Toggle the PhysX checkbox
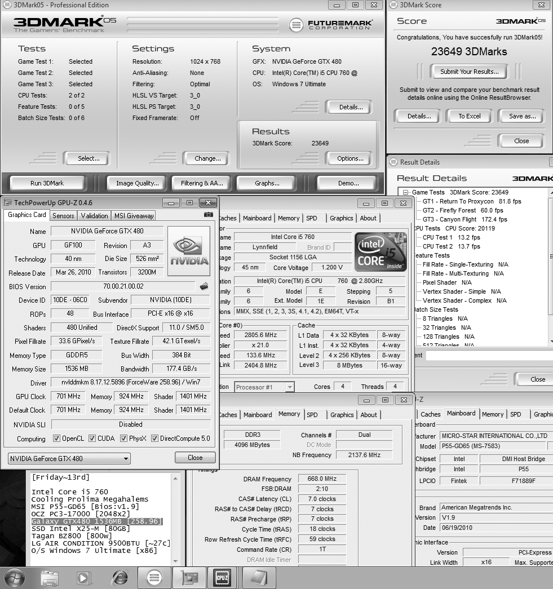 pyautogui.click(x=123, y=439)
